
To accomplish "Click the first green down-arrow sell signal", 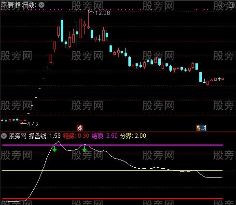I will [x=55, y=149].
